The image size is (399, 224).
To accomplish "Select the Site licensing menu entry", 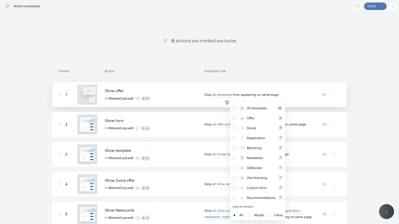I will (x=258, y=178).
